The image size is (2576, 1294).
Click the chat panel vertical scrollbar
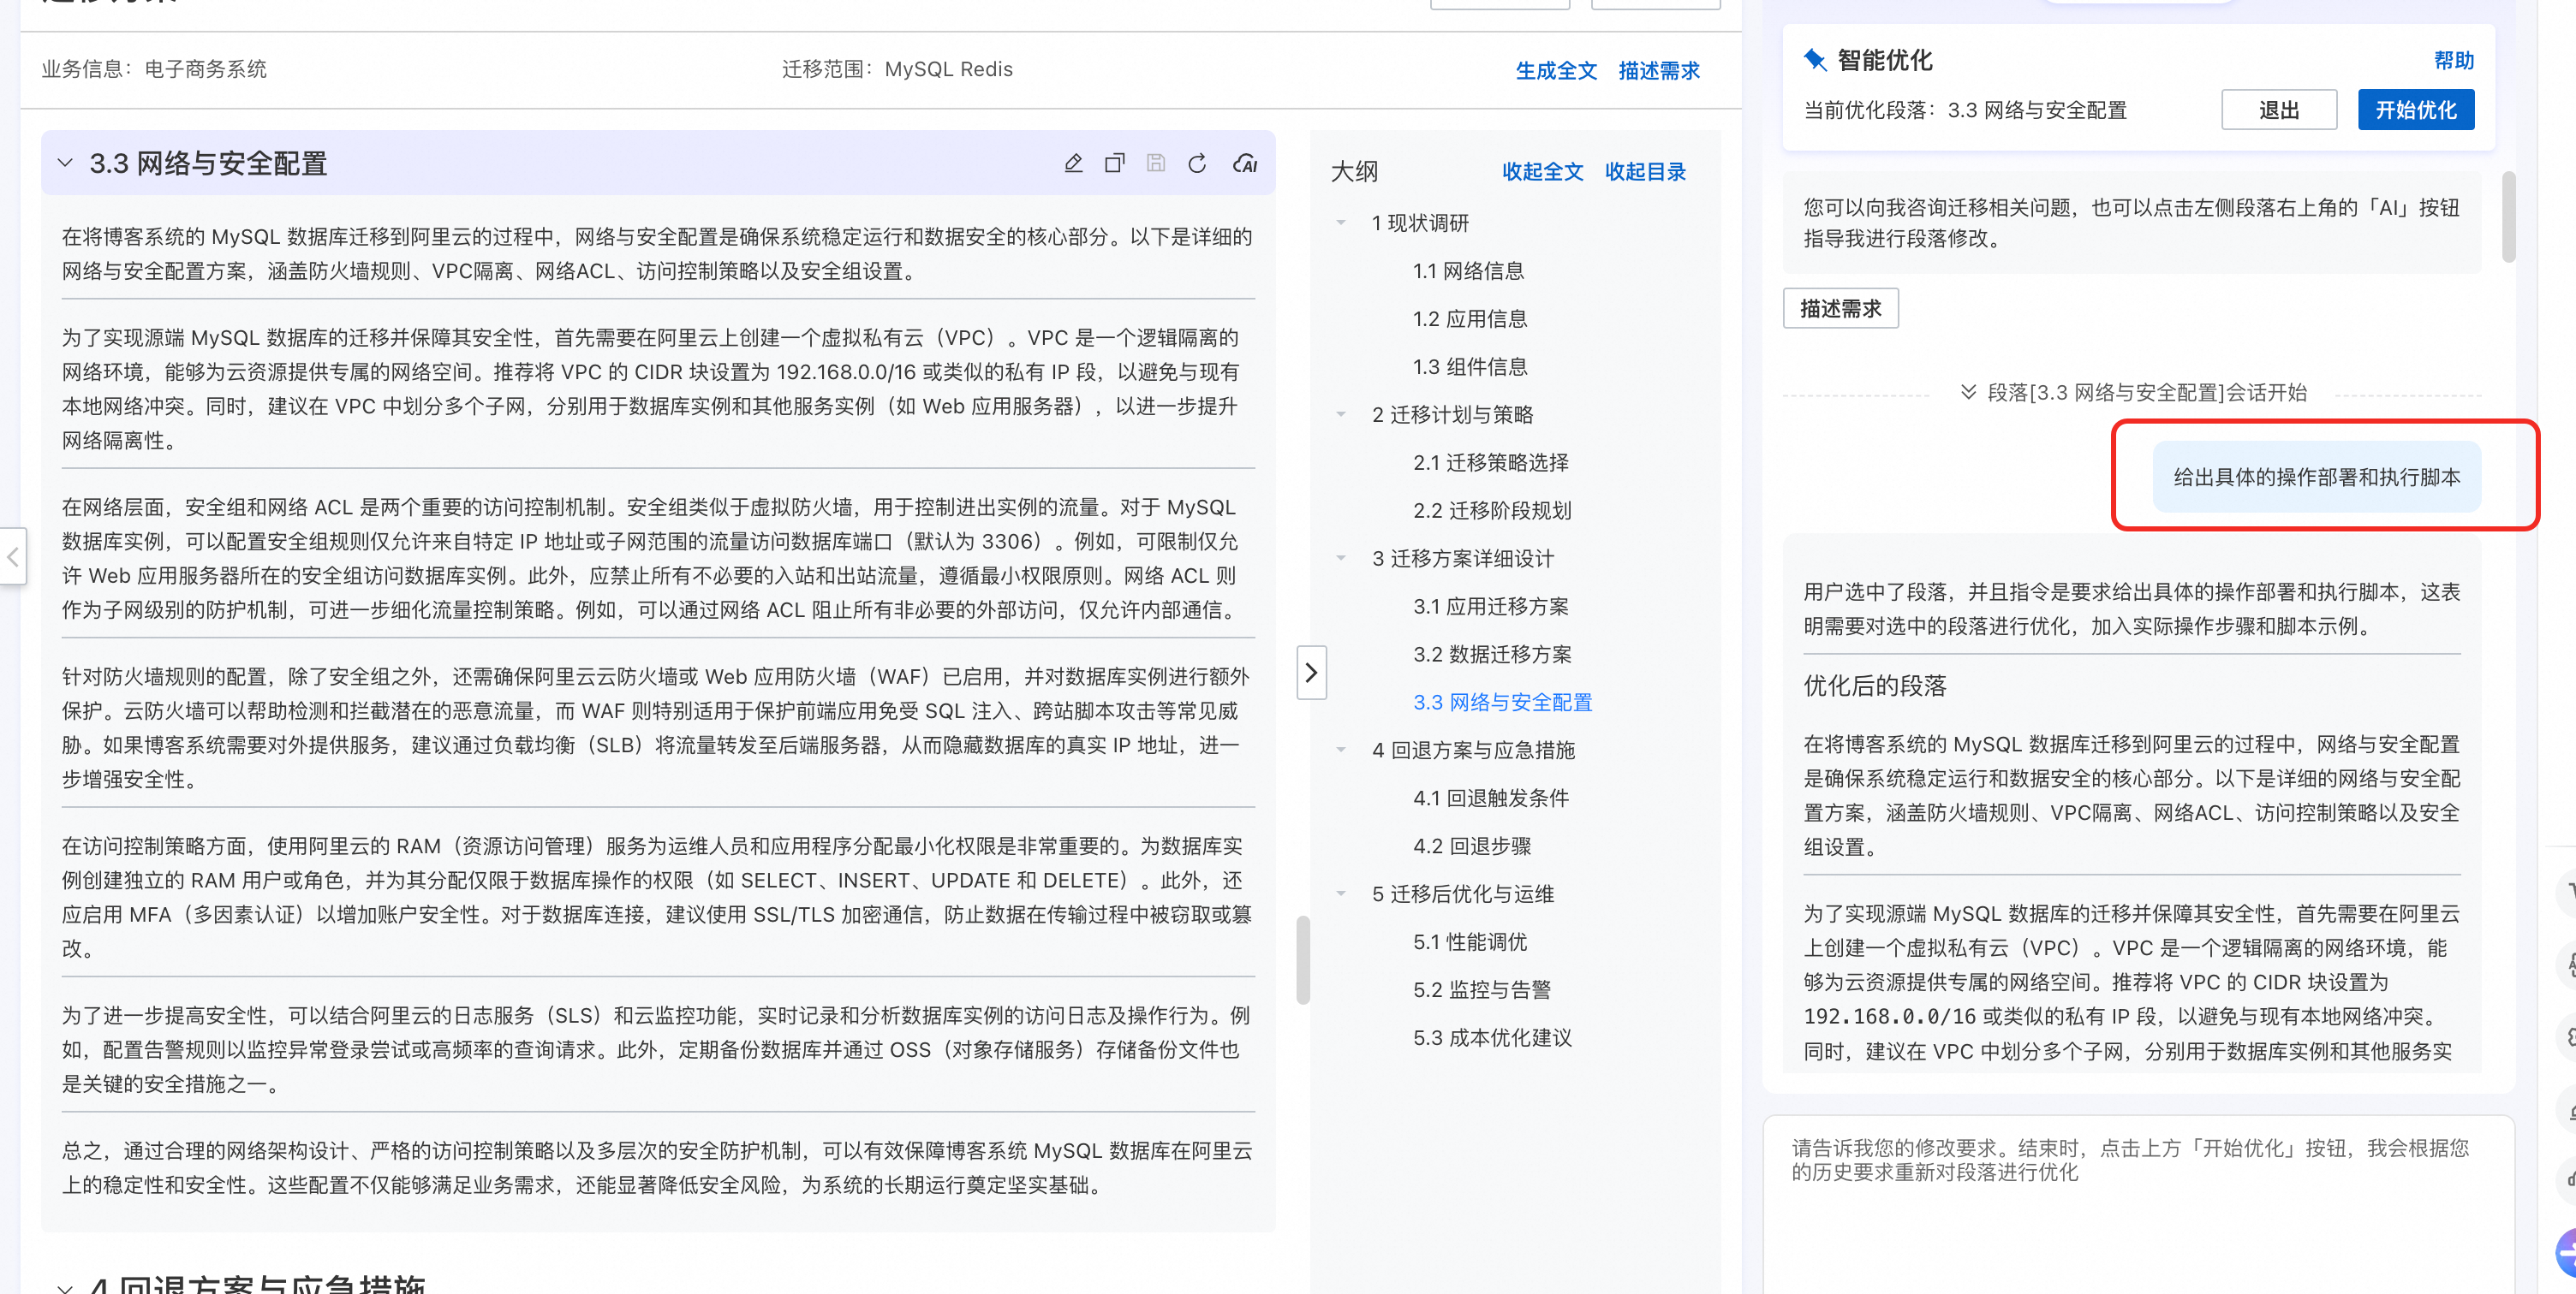(2508, 217)
